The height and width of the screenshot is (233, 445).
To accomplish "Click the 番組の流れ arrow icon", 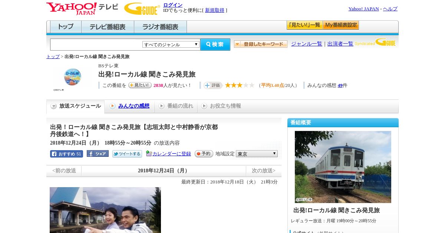I will (161, 106).
